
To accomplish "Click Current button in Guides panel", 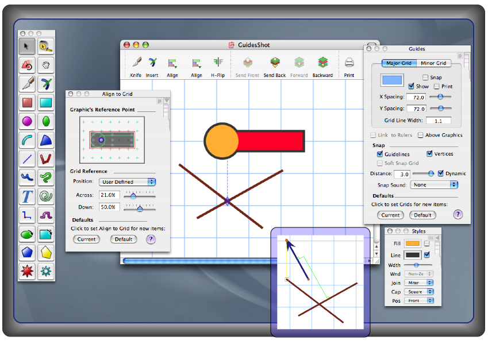I will tap(391, 215).
